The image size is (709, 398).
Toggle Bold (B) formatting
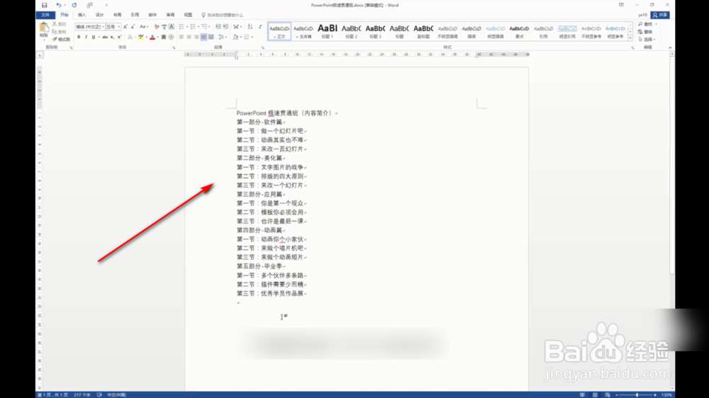point(79,37)
